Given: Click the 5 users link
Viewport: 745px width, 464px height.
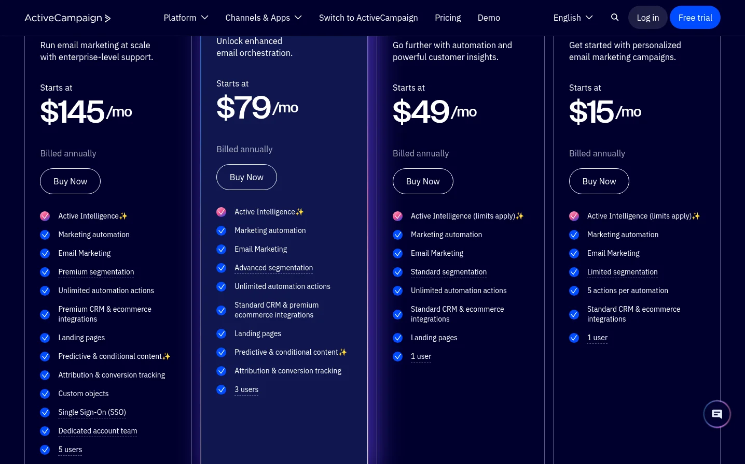Looking at the screenshot, I should click(x=70, y=450).
